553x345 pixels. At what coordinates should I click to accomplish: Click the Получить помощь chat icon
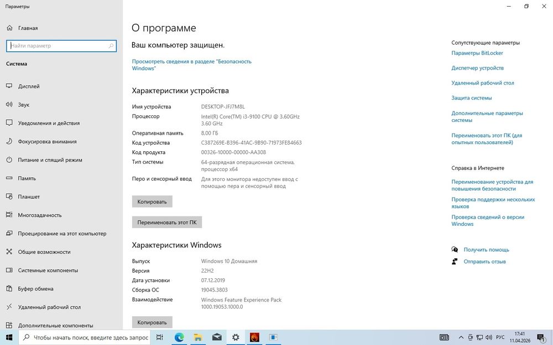point(455,250)
